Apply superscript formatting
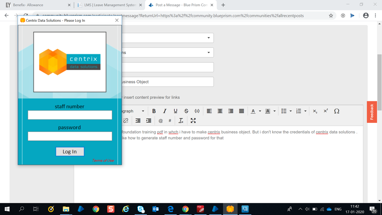Viewport: 382px width, 215px height. click(x=326, y=111)
